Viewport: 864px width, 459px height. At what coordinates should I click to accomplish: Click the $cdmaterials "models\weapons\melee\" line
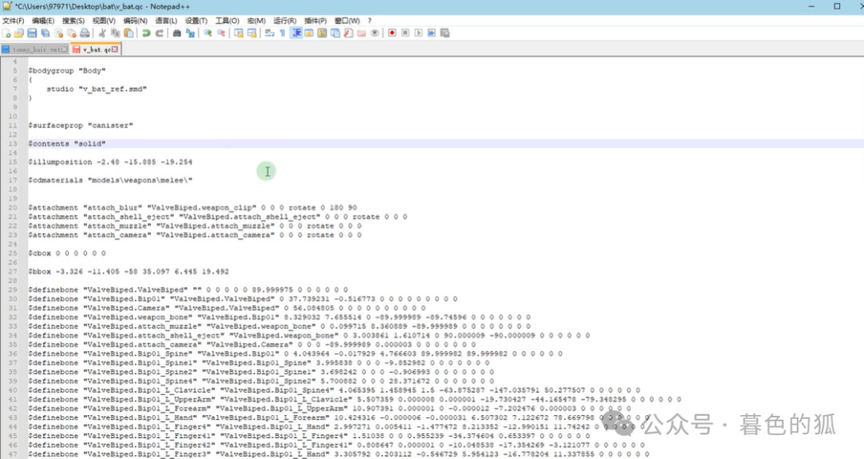pos(110,180)
